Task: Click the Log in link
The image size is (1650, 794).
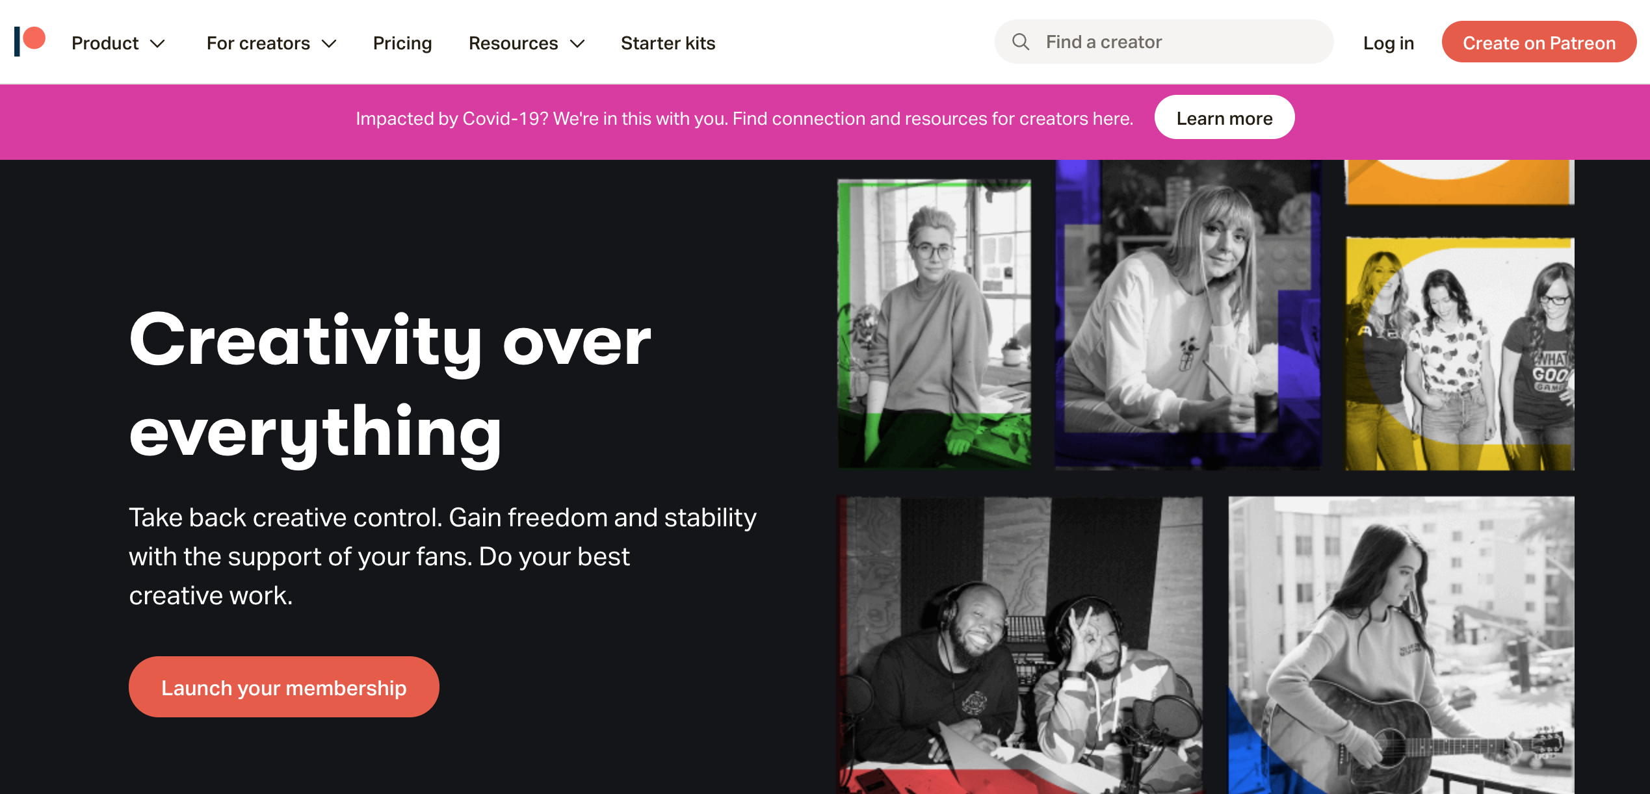Action: pyautogui.click(x=1388, y=44)
